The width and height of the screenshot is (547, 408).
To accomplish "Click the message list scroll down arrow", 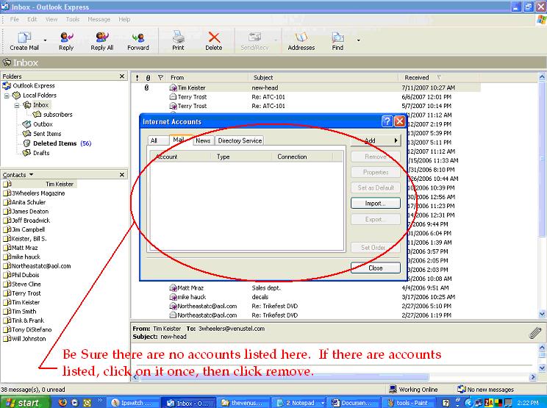I will coord(542,313).
